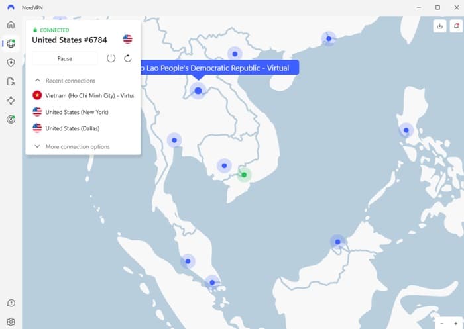This screenshot has width=464, height=329.
Task: Expand More connection options
Action: (x=72, y=146)
